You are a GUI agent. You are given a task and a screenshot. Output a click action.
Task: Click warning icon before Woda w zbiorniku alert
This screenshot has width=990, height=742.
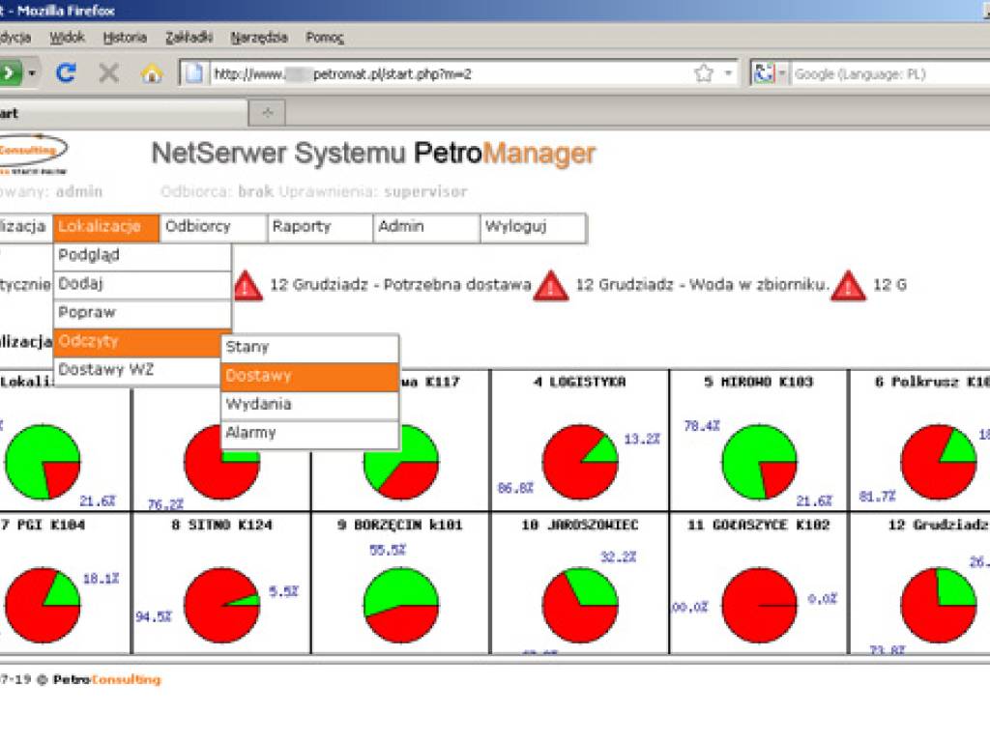[550, 285]
